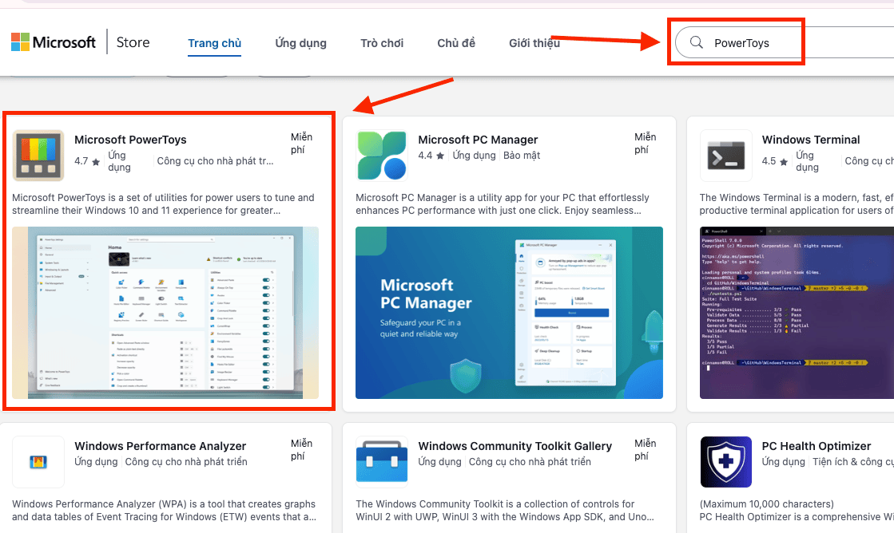Click the Windows Community Toolkit Gallery icon
The width and height of the screenshot is (894, 533).
coord(382,462)
